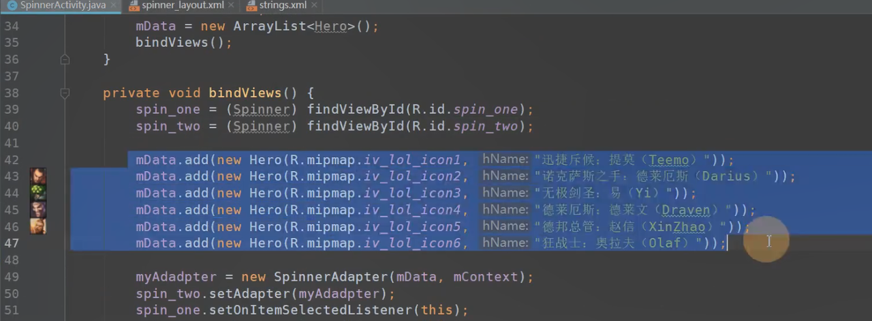
Task: Switch to the SpinnerActivity.java tab
Action: pos(63,5)
